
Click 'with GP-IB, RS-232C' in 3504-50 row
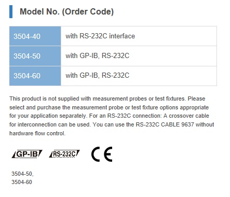pos(97,56)
